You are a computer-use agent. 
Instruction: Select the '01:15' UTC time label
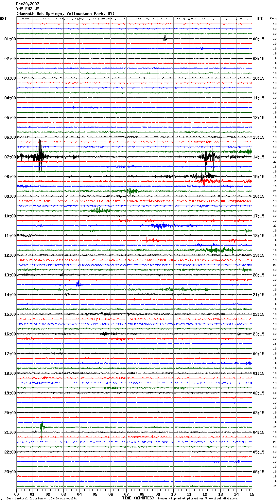(x=259, y=373)
